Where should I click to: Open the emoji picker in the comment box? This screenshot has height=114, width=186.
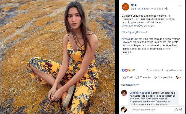point(176,110)
